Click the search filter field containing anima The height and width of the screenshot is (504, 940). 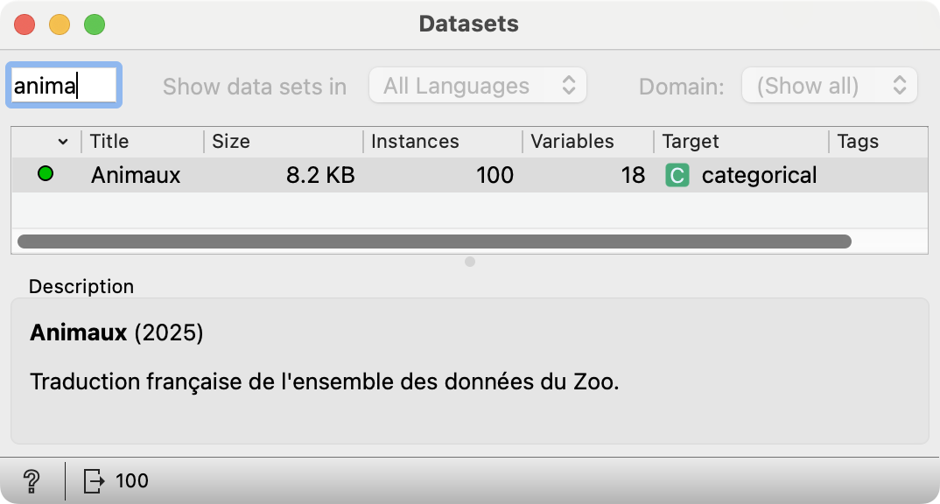(x=64, y=86)
